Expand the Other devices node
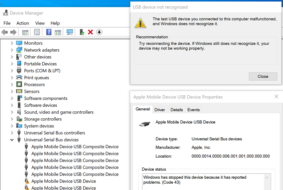 (12, 57)
